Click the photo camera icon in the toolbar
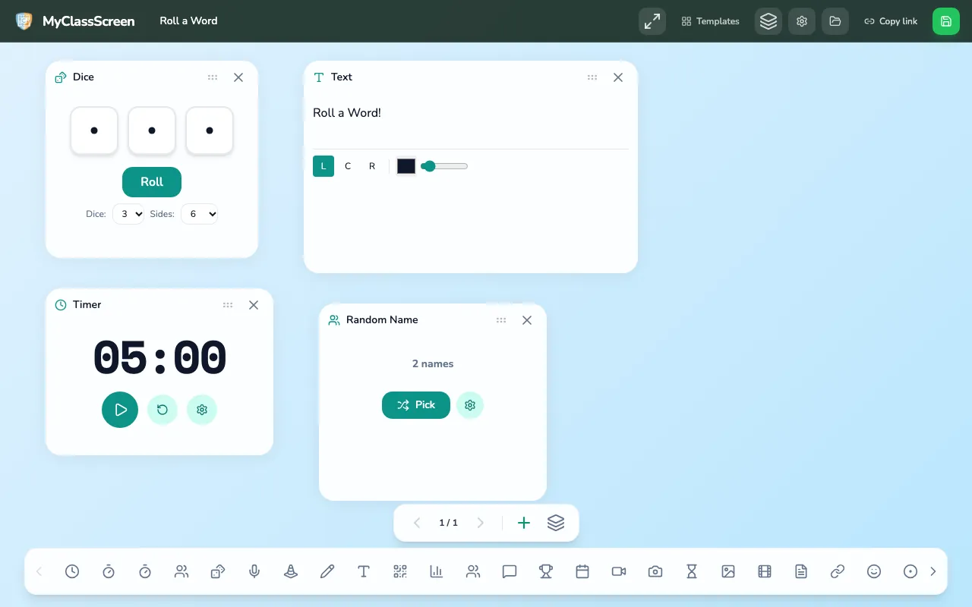This screenshot has width=972, height=607. tap(655, 571)
